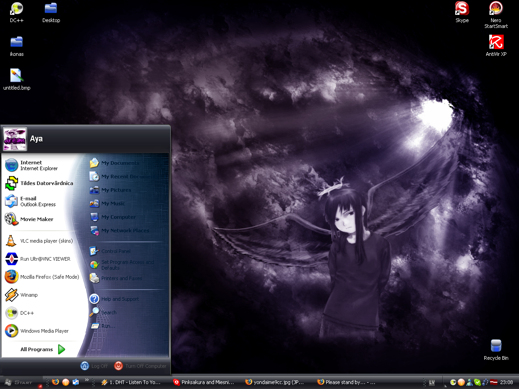The width and height of the screenshot is (519, 389).
Task: Switch to Winamp DHT - Listen To Yo... taskbar button
Action: (132, 382)
